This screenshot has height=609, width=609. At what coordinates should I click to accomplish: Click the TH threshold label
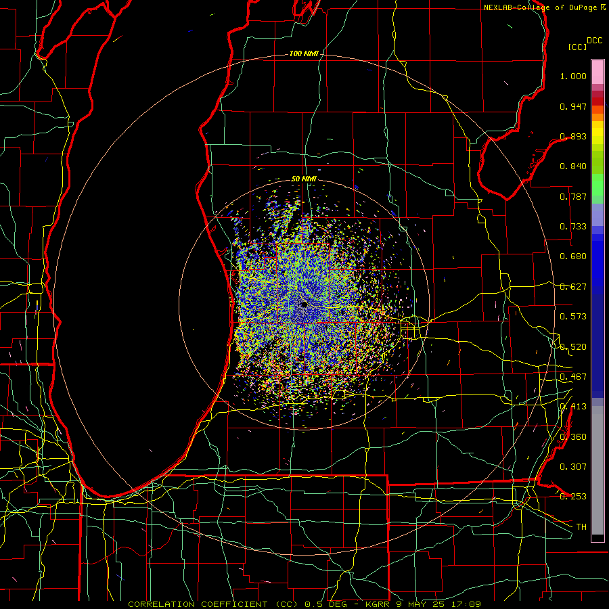pos(581,527)
